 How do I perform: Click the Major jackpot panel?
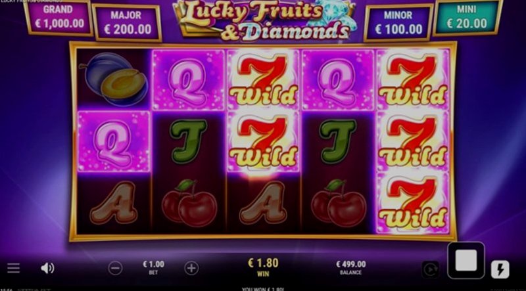point(126,23)
